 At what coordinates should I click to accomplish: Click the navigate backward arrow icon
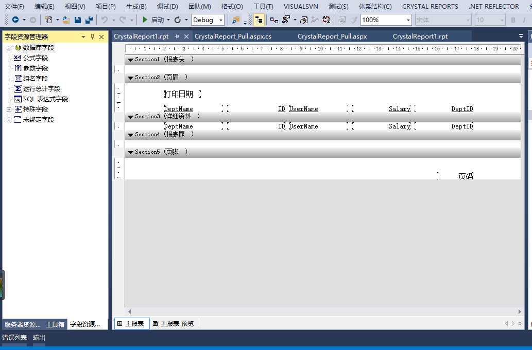click(x=15, y=20)
